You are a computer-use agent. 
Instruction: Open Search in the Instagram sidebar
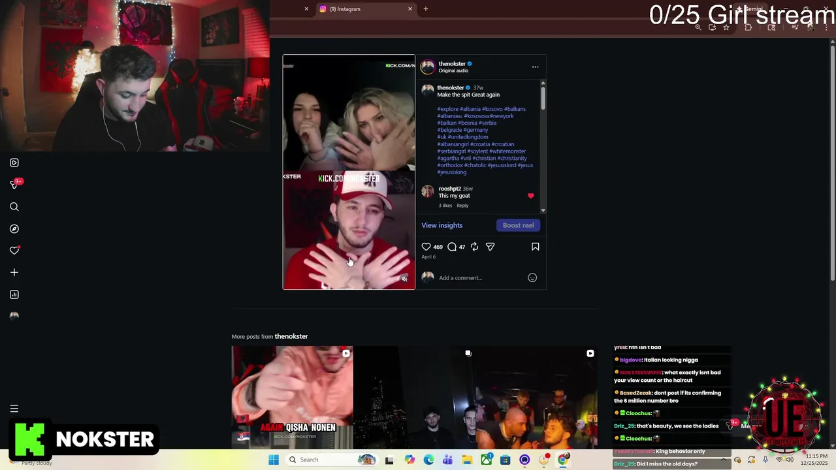tap(14, 207)
